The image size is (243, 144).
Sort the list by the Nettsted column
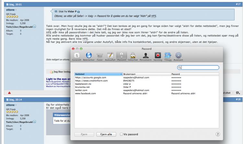click(98, 74)
